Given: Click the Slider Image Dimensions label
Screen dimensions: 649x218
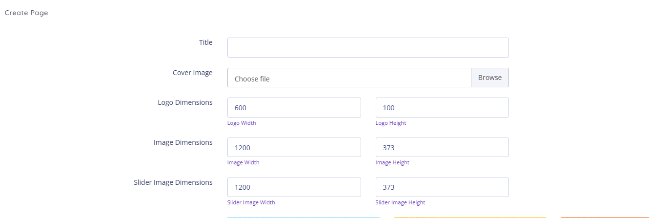Looking at the screenshot, I should pyautogui.click(x=173, y=182).
